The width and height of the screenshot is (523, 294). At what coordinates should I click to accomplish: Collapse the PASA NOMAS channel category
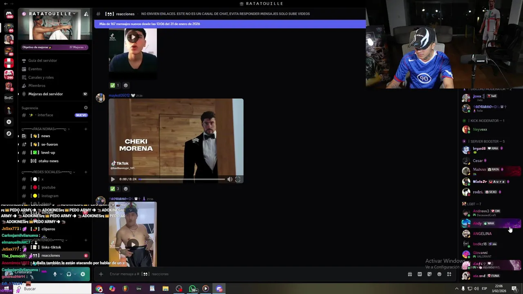45,129
